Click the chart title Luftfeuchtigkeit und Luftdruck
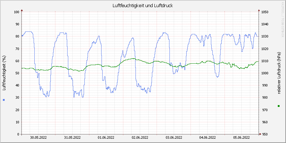The image size is (286, 143). (143, 6)
